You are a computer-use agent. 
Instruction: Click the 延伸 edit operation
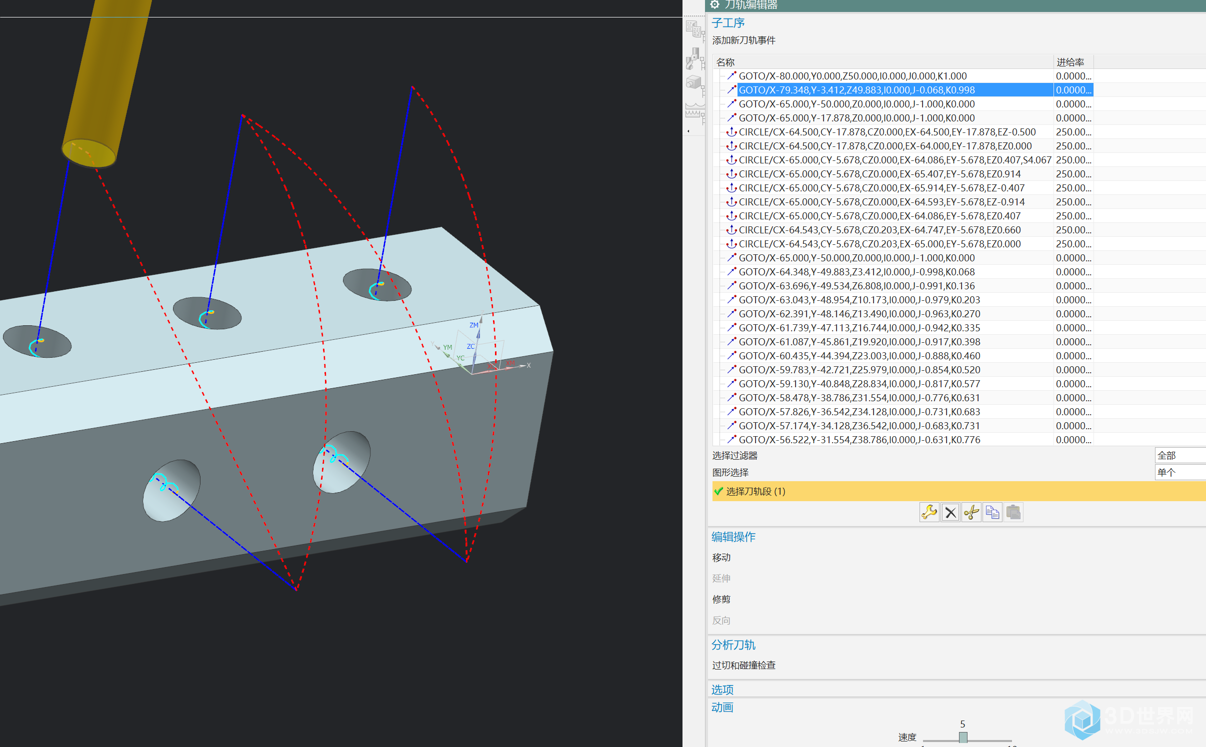point(721,578)
